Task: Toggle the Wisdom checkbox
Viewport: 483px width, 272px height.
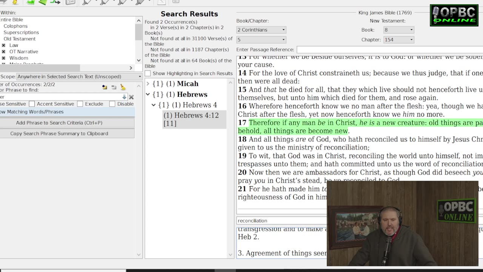Action: point(3,58)
